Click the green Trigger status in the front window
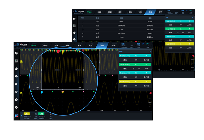 pyautogui.click(x=33, y=45)
